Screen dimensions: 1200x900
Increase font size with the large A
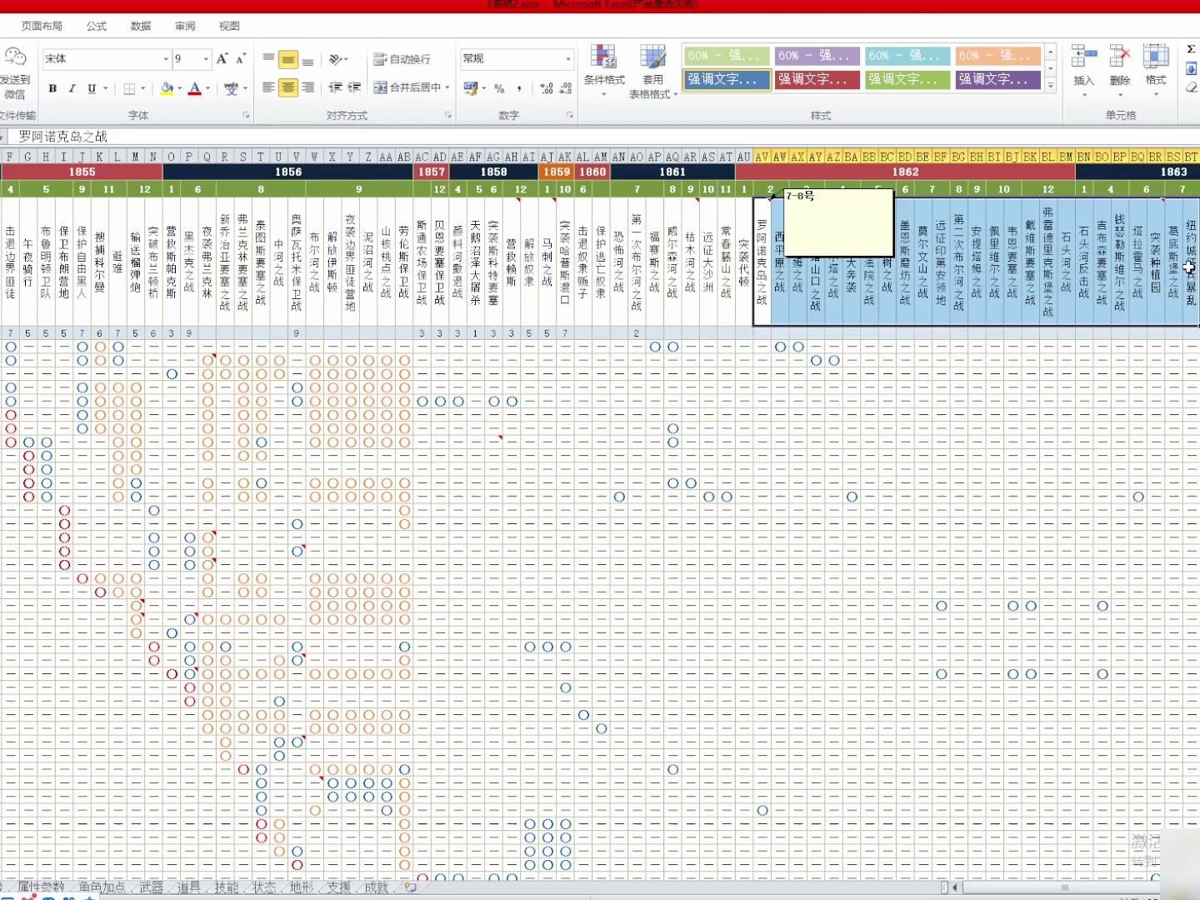click(x=222, y=58)
